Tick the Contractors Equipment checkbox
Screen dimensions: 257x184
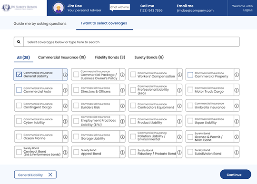pyautogui.click(x=133, y=106)
